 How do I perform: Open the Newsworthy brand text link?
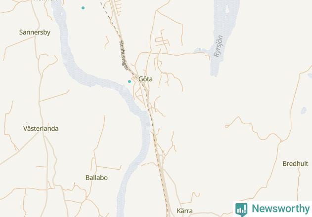tap(280, 209)
